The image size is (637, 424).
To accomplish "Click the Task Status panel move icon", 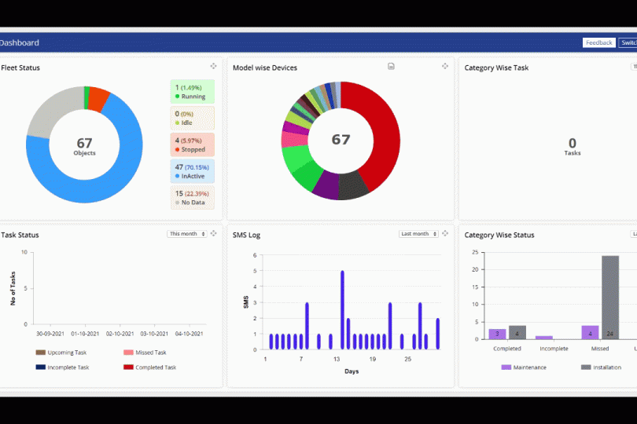I will pyautogui.click(x=213, y=234).
